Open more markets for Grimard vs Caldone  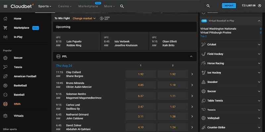pyautogui.click(x=192, y=116)
